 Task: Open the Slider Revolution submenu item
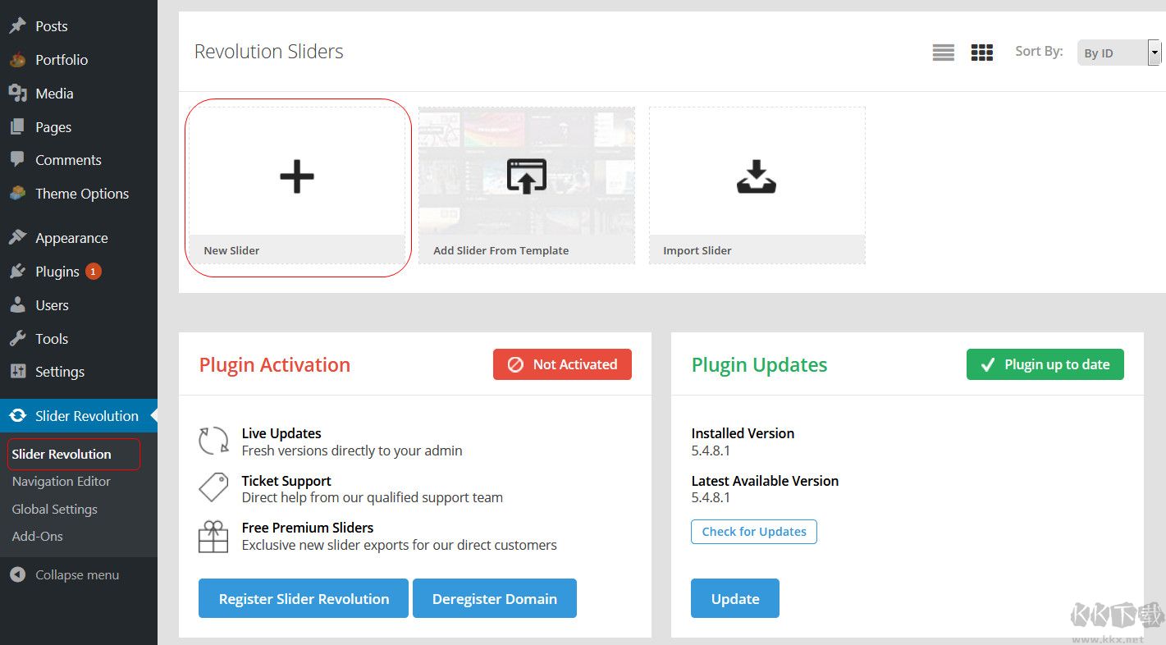click(62, 454)
